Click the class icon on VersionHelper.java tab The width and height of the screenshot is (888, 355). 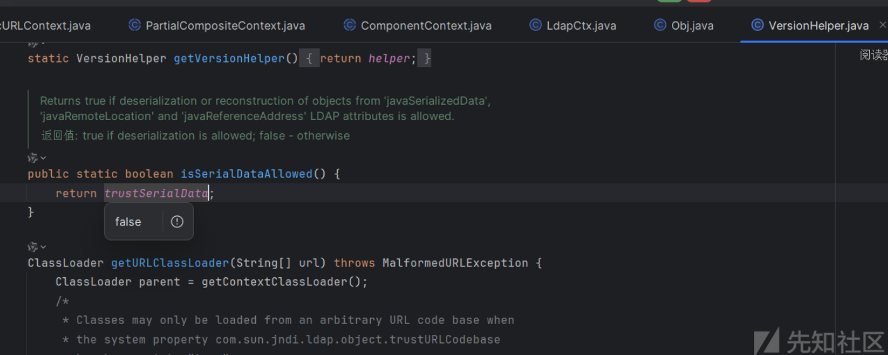757,25
